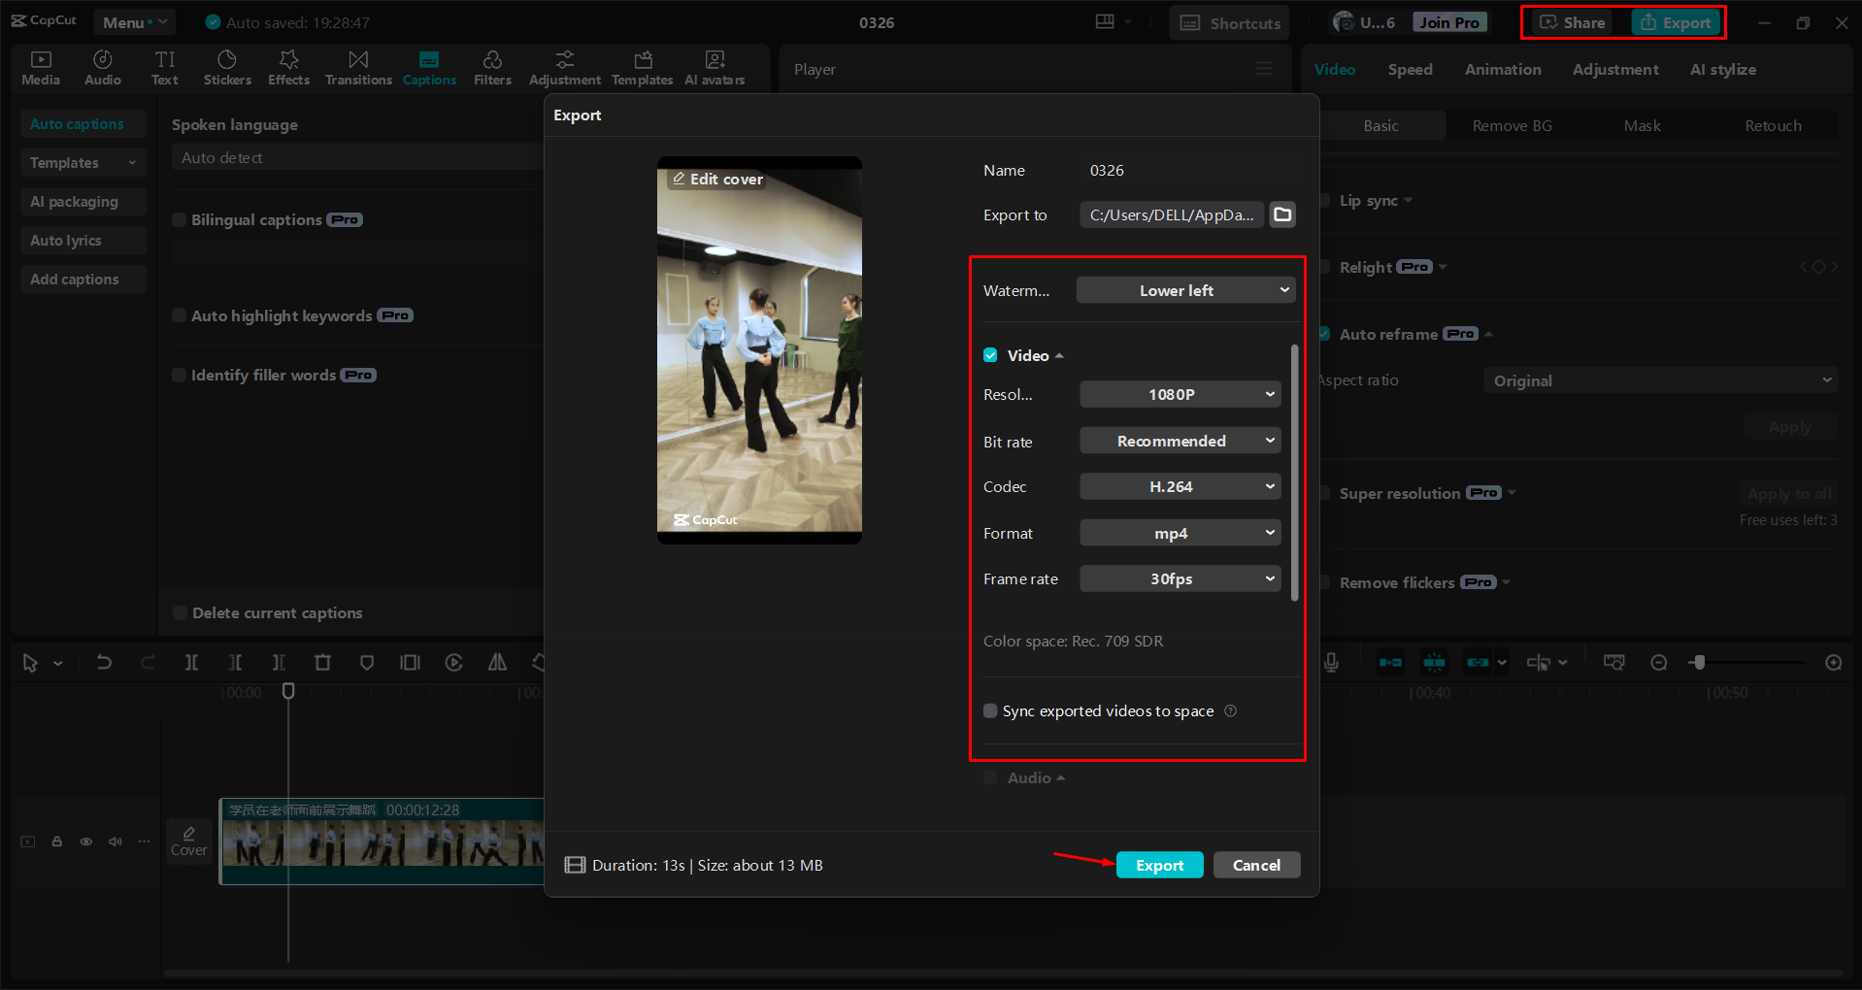Open the Transitions panel

pyautogui.click(x=357, y=67)
